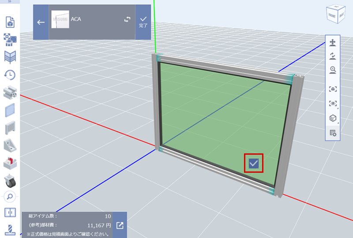Image resolution: width=353 pixels, height=238 pixels.
Task: Open the external link icon by the parts cost
Action: 120,225
